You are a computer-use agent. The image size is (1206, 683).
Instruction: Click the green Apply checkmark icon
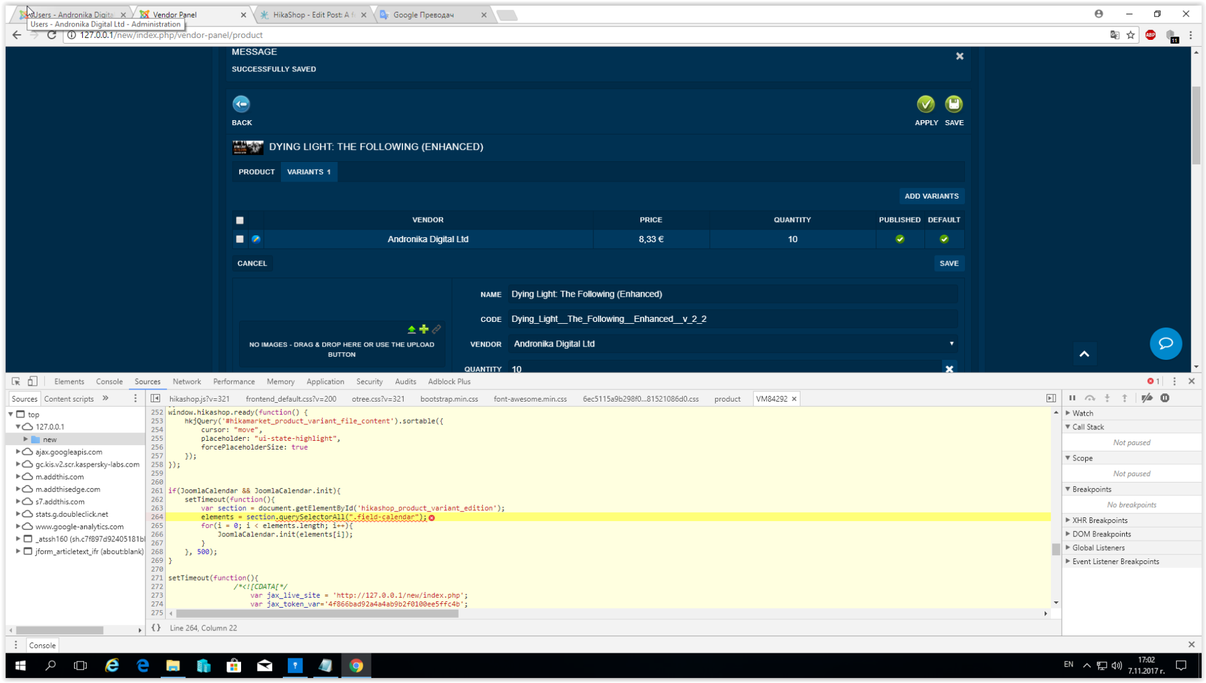[x=925, y=104]
